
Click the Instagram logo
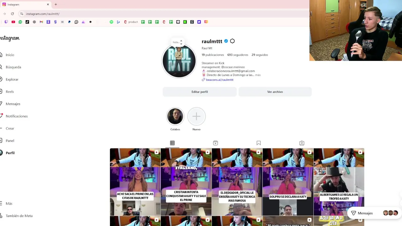click(10, 38)
